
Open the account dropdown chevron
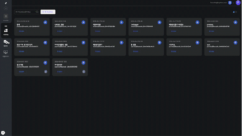[233, 3]
